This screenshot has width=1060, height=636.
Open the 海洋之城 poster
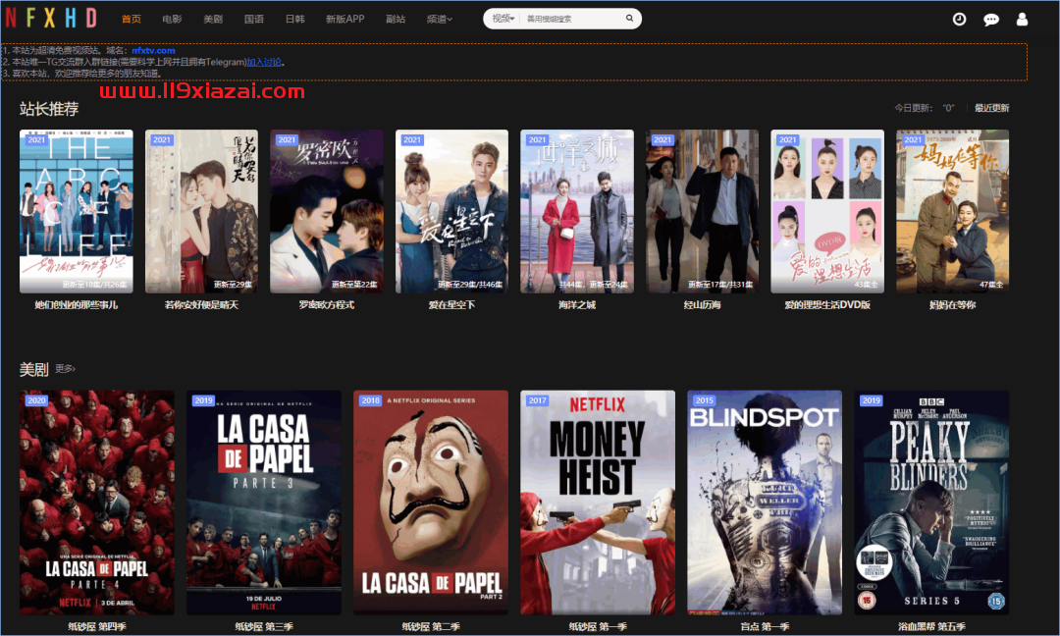click(x=577, y=212)
